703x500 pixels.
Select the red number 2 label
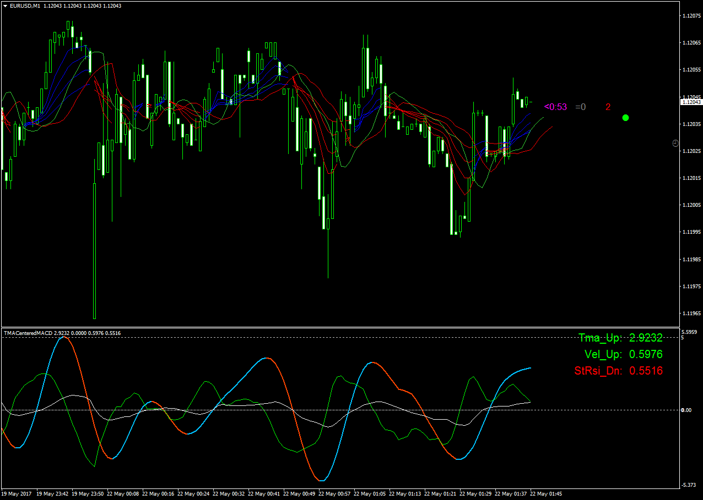[608, 107]
